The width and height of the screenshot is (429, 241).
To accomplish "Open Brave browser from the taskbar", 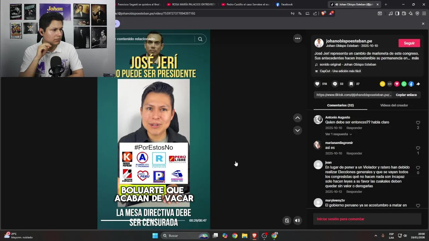I will click(x=254, y=236).
